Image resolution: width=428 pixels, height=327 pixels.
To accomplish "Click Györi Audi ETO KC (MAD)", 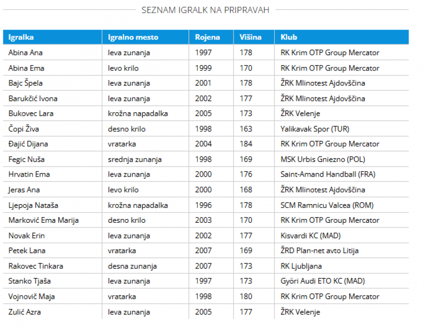I will click(x=323, y=281).
